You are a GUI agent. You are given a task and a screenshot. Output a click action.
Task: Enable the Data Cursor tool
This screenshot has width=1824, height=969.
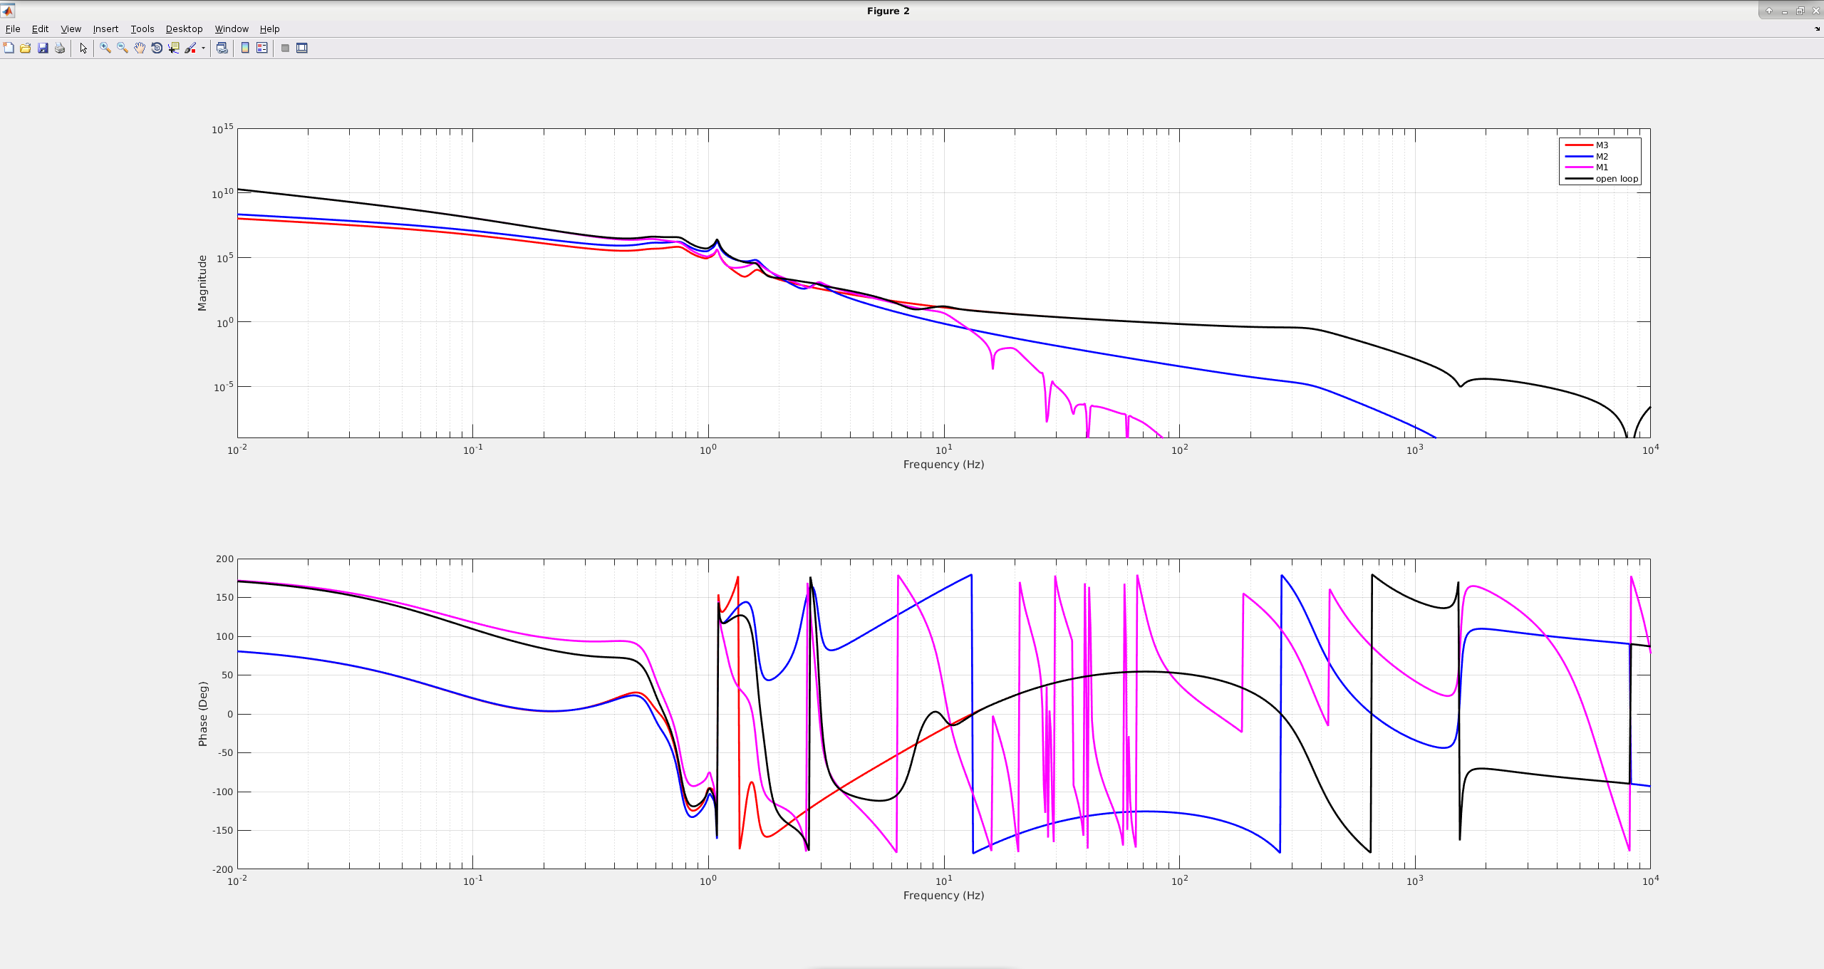174,48
